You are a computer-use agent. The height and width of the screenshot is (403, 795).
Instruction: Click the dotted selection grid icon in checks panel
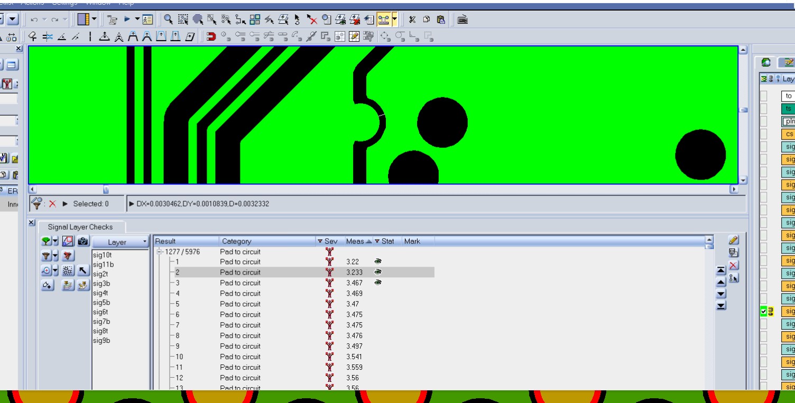tap(68, 271)
